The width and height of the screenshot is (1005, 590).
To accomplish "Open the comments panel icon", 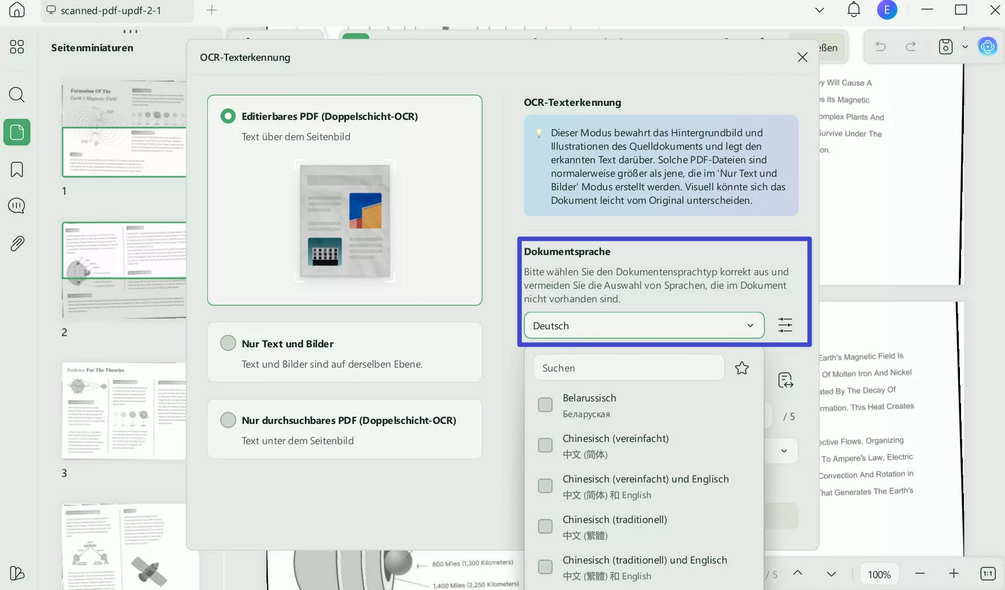I will [17, 206].
